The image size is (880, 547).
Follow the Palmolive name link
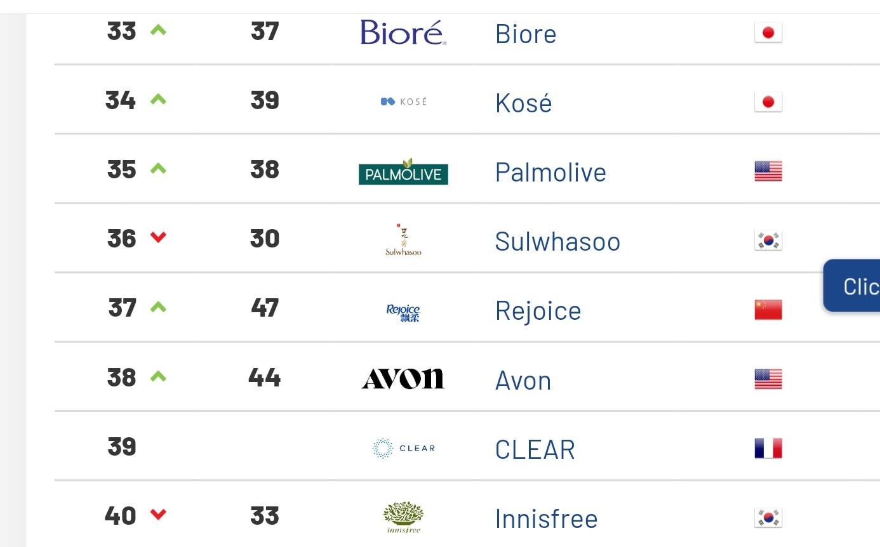coord(550,173)
